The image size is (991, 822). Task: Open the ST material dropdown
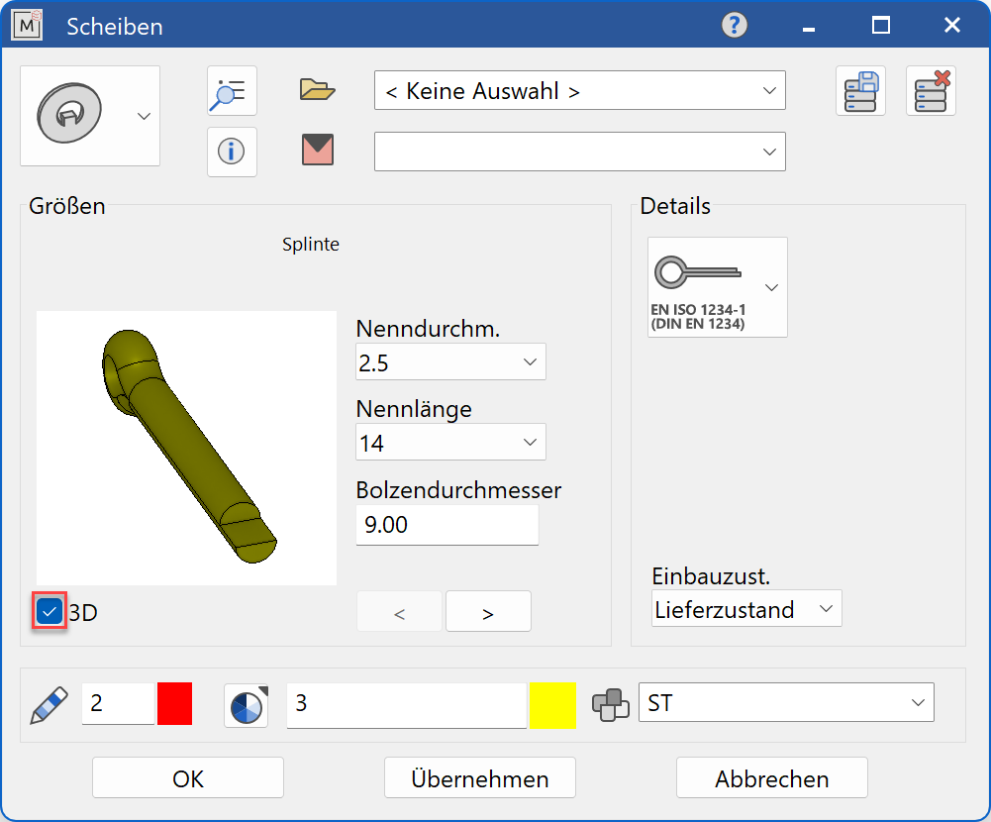[786, 702]
